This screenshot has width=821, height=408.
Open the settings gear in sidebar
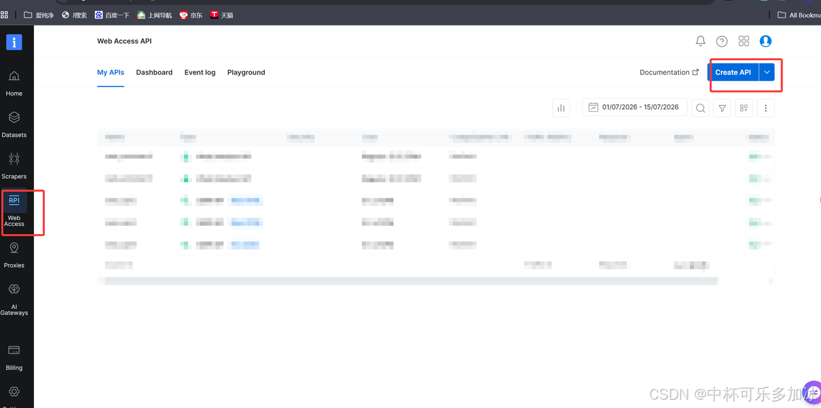point(14,391)
